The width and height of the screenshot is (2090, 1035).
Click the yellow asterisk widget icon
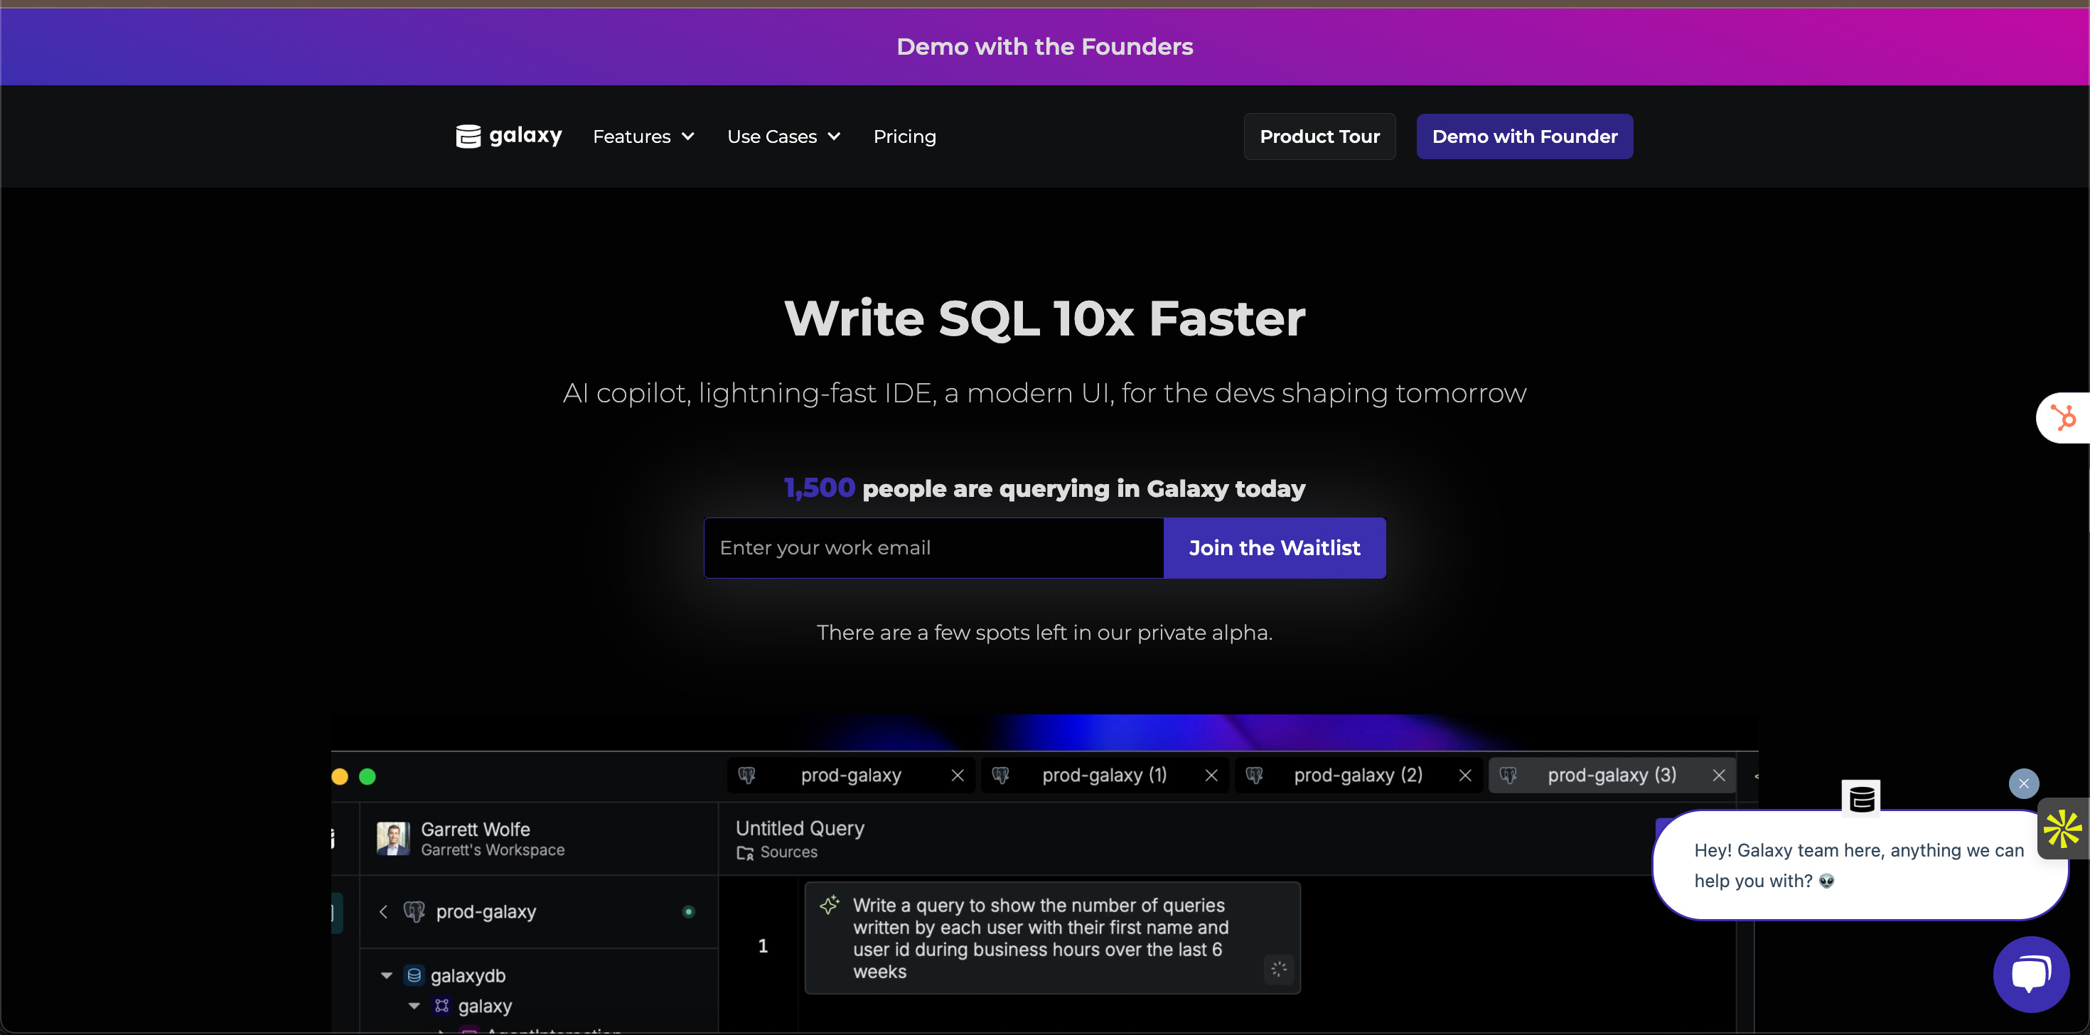[x=2062, y=829]
